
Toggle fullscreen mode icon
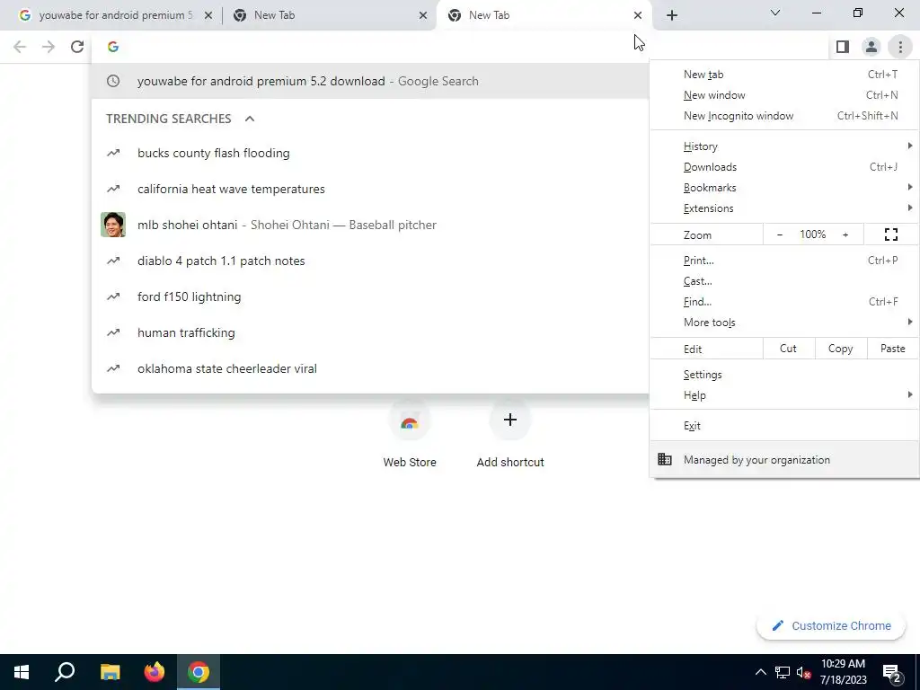[x=891, y=234]
